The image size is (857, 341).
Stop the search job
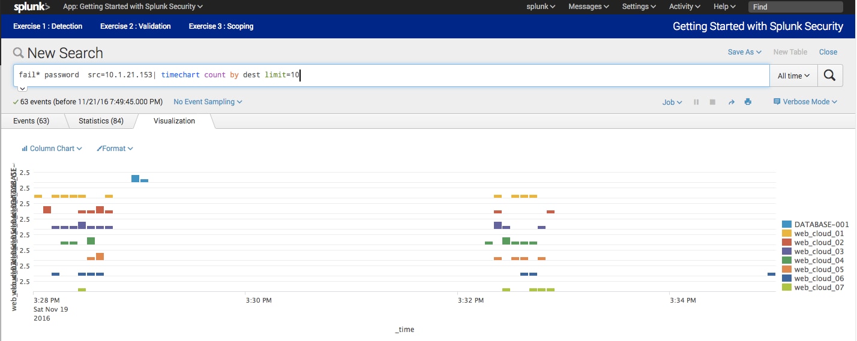(712, 102)
